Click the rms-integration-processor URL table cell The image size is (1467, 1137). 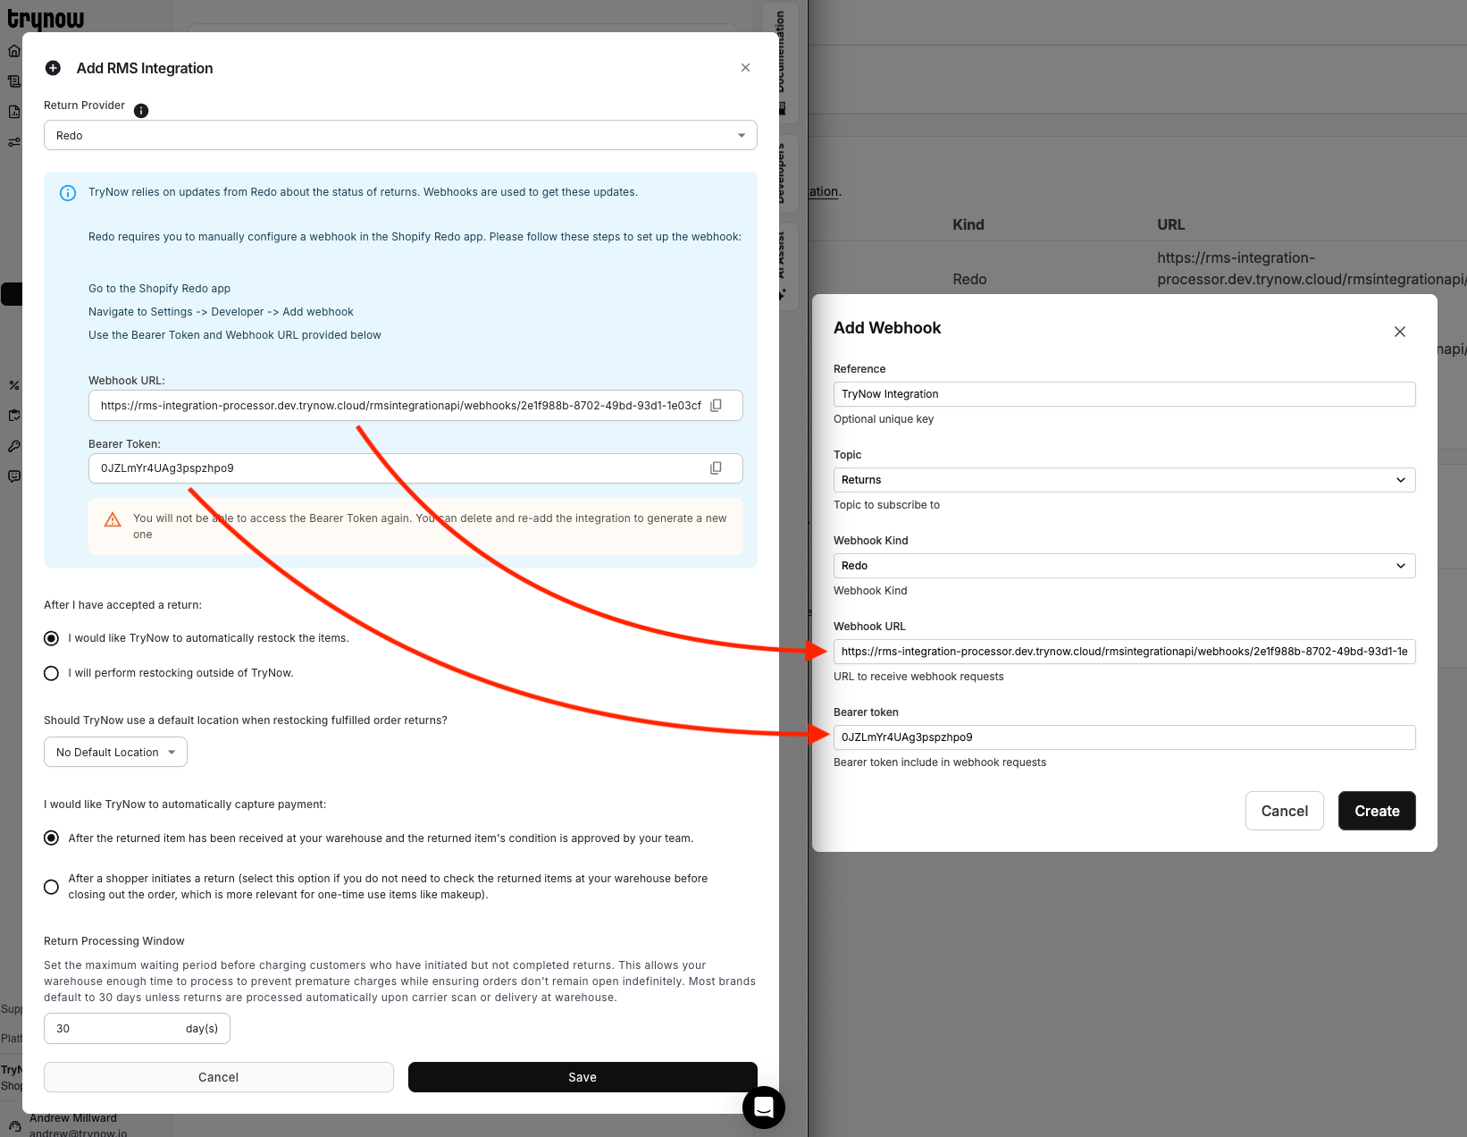pos(1312,268)
